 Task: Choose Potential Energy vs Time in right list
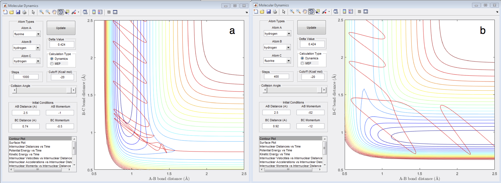(x=276, y=150)
